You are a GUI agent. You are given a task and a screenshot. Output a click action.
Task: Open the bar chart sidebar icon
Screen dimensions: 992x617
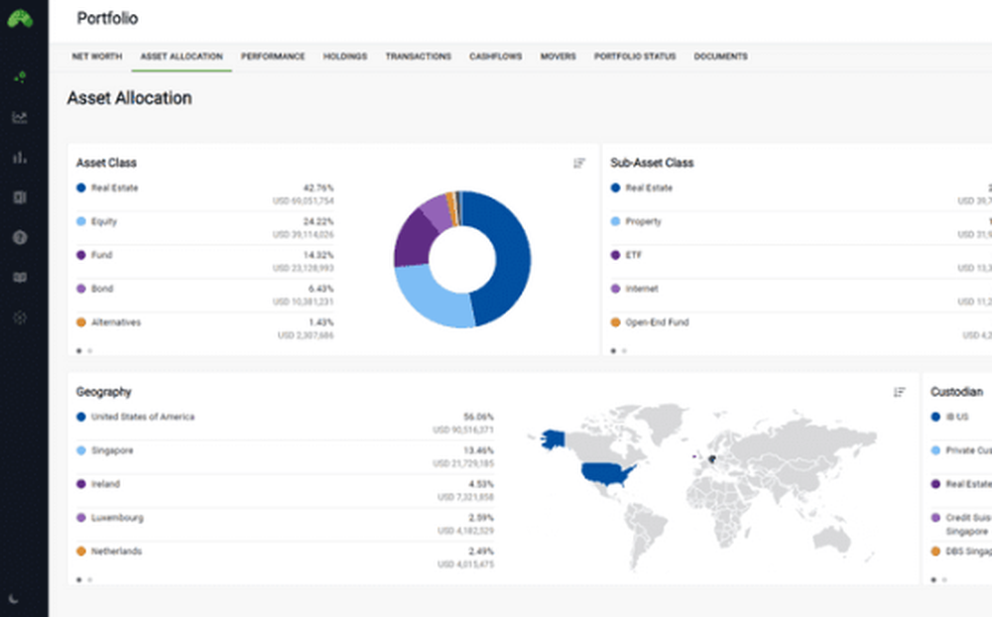[20, 157]
